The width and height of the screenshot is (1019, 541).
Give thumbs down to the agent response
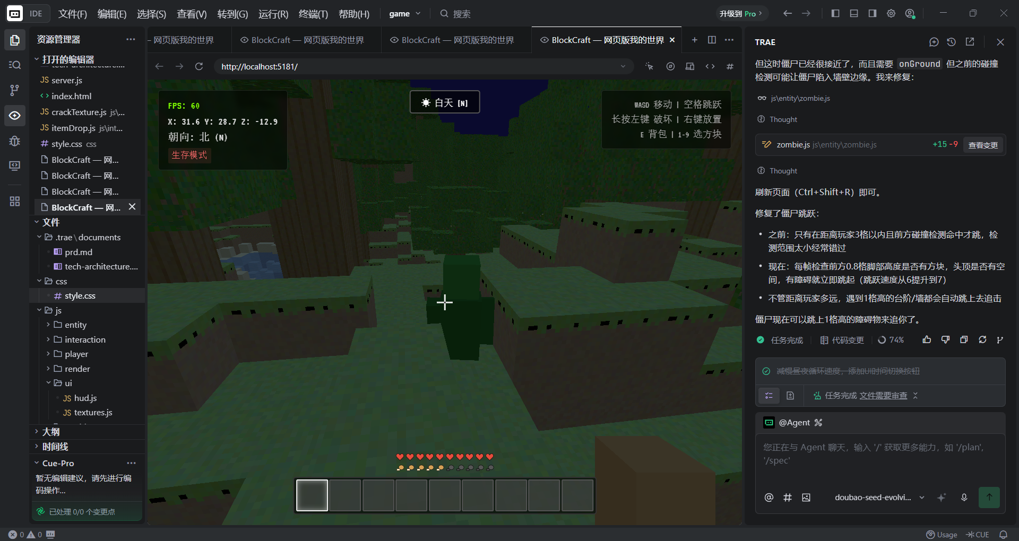coord(945,340)
